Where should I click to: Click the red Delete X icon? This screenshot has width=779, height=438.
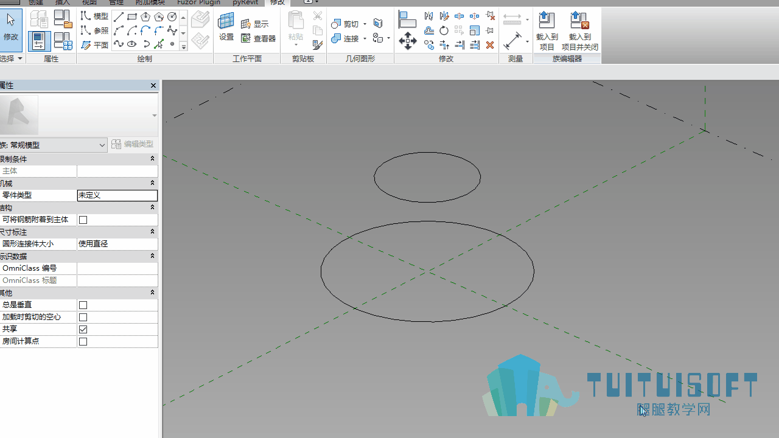point(490,44)
